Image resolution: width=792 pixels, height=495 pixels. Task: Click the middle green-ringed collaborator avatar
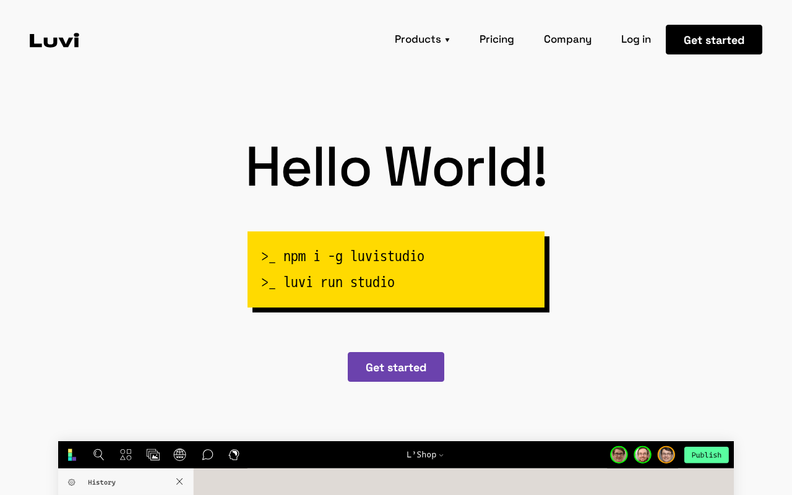[643, 455]
